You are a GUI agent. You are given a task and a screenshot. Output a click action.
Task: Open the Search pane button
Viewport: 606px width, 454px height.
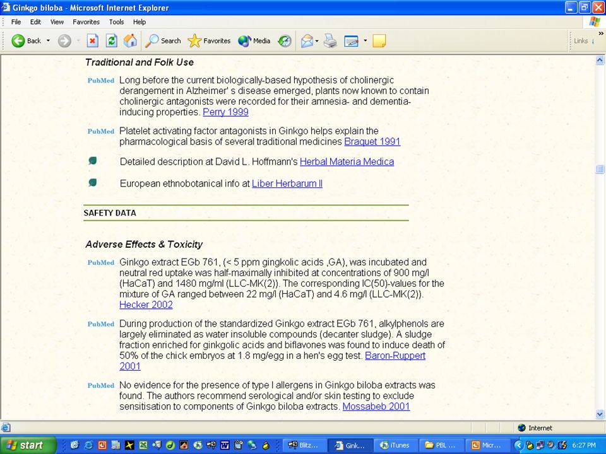163,40
